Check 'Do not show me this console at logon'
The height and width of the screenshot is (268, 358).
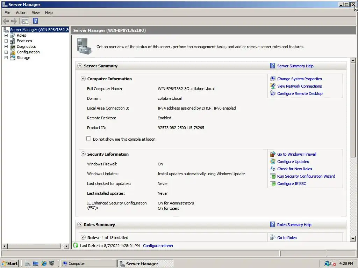coord(88,139)
